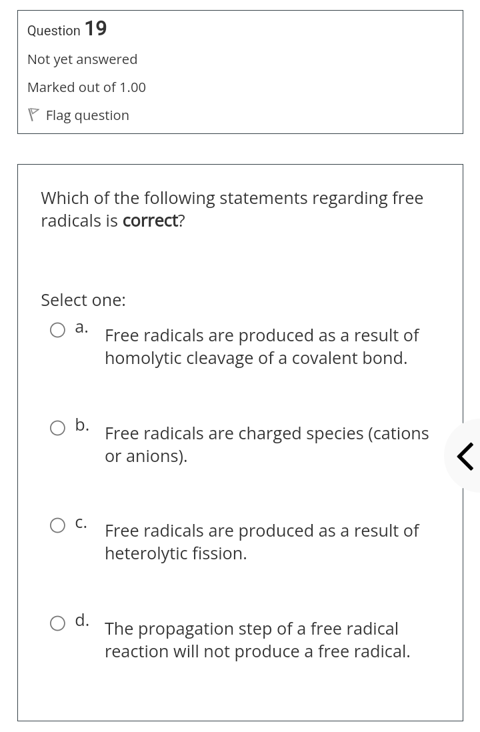Click the Not yet answered status text
480x732 pixels.
[x=82, y=59]
